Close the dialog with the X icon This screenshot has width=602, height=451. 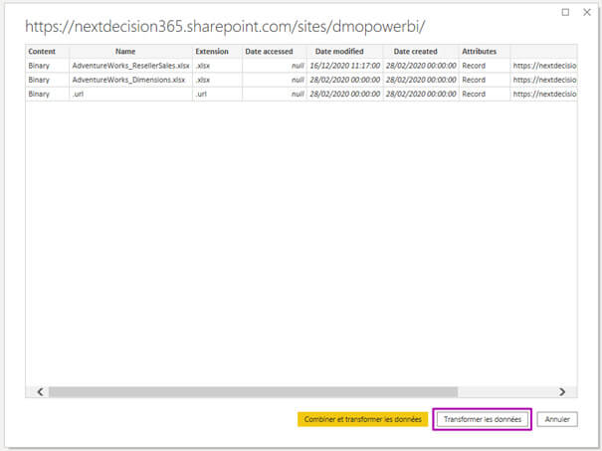587,12
